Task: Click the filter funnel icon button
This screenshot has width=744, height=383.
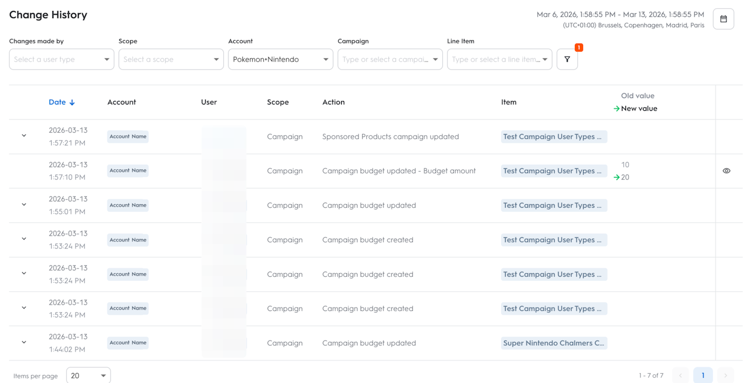Action: click(x=567, y=59)
